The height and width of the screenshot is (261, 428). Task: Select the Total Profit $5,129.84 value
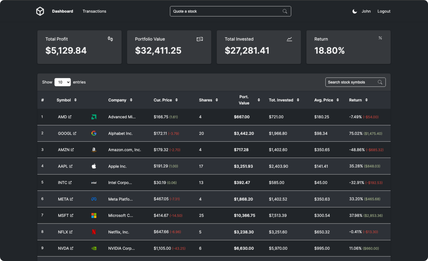point(66,51)
